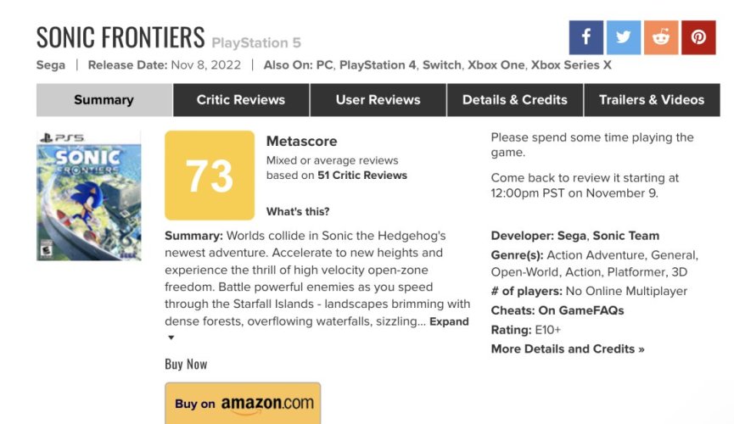
Task: View the PlayStation 4 version link
Action: click(x=378, y=65)
